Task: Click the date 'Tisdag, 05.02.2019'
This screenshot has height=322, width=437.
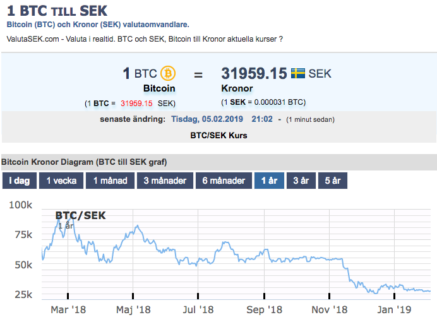Action: click(x=207, y=119)
